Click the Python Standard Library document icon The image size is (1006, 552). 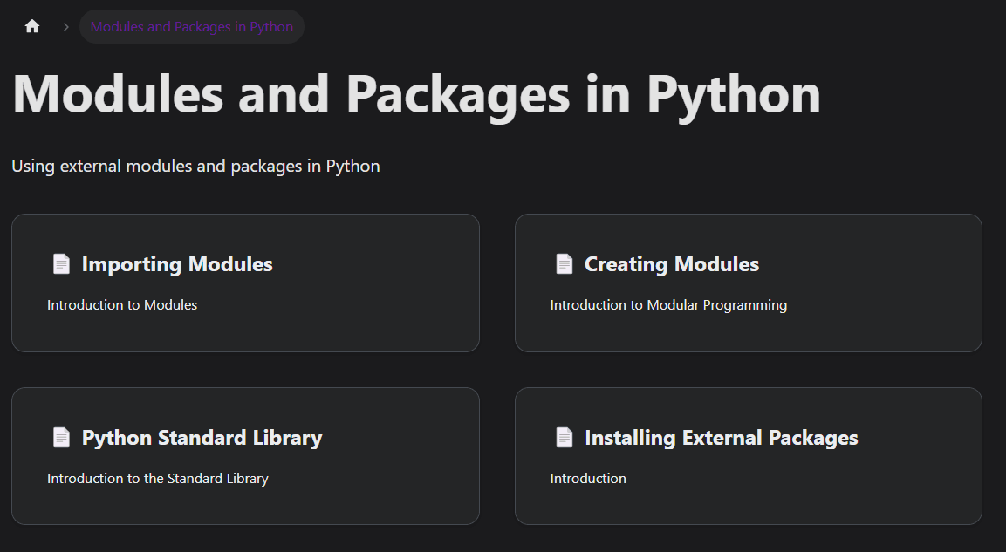pyautogui.click(x=61, y=438)
